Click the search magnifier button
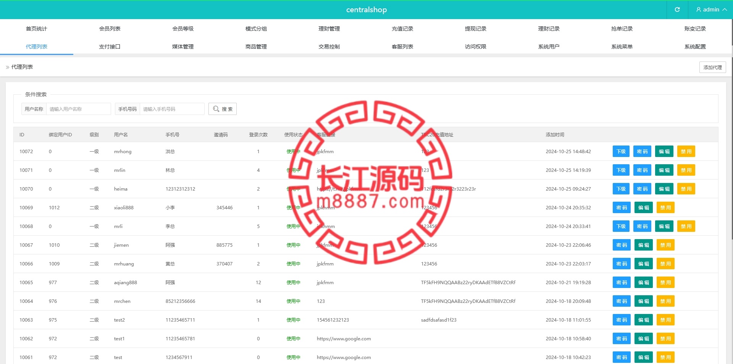This screenshot has height=364, width=733. (x=223, y=109)
